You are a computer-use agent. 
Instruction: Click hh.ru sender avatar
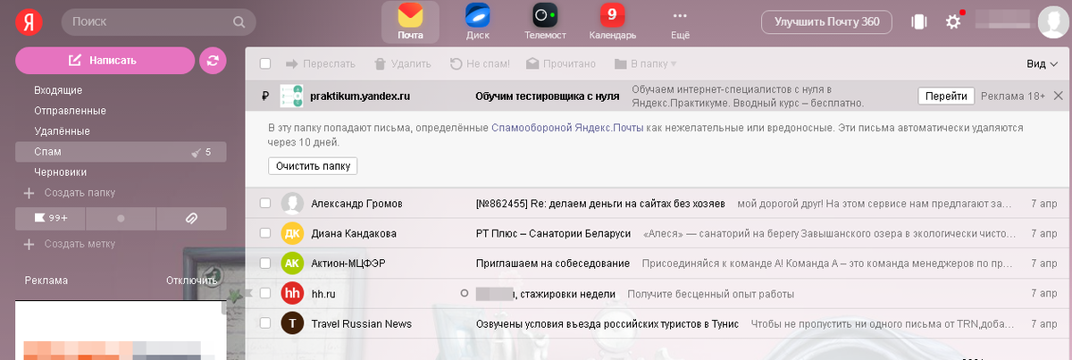pos(291,293)
